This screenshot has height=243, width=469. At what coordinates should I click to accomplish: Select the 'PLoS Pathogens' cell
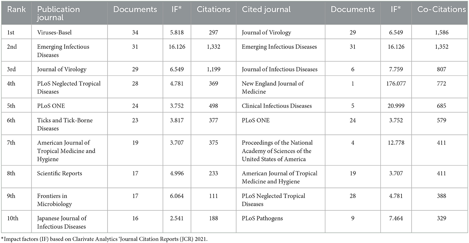[x=262, y=218]
